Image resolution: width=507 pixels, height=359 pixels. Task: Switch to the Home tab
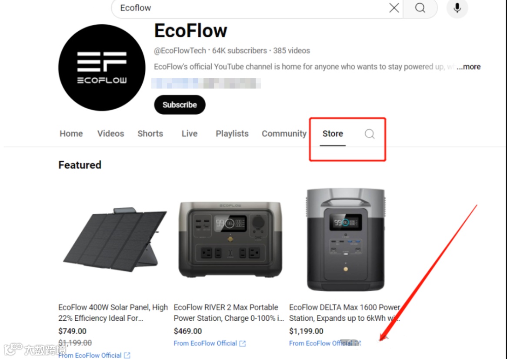71,134
